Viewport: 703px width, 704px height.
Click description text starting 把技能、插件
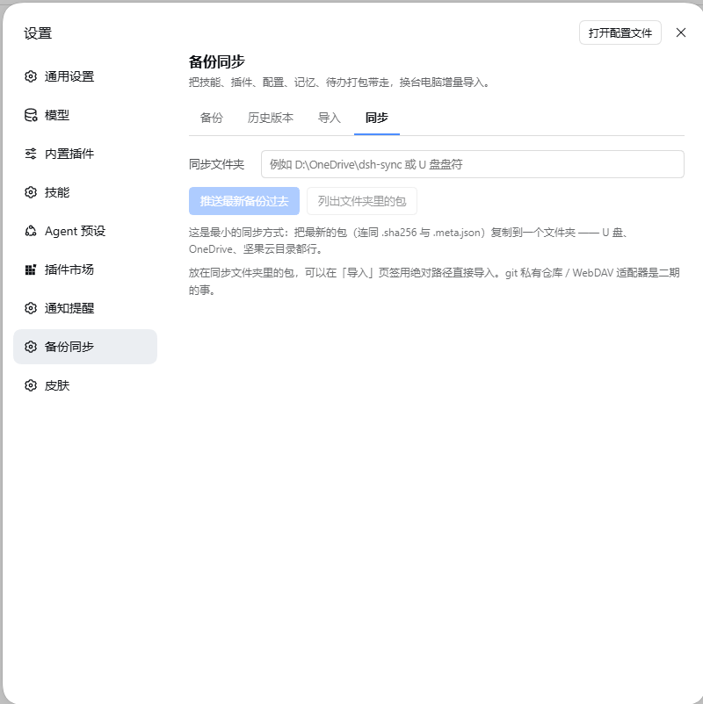(x=339, y=83)
